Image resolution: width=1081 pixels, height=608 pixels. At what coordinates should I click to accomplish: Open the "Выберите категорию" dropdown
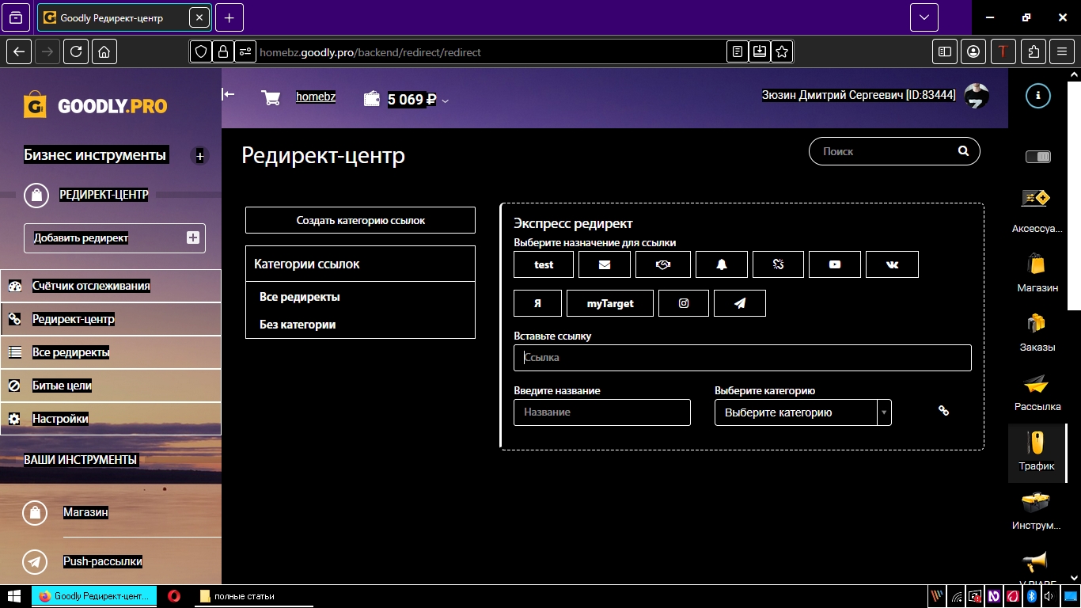(x=802, y=412)
